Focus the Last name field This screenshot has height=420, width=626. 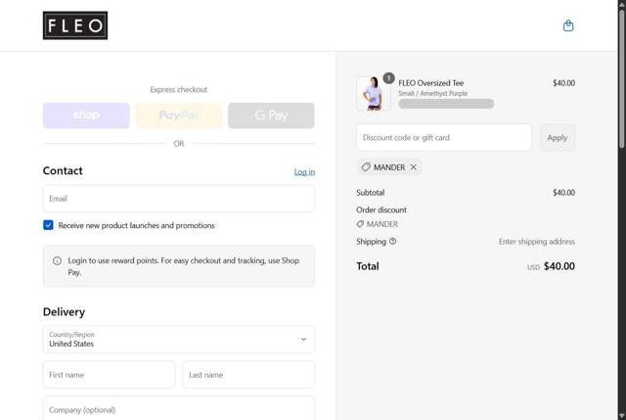pos(248,375)
